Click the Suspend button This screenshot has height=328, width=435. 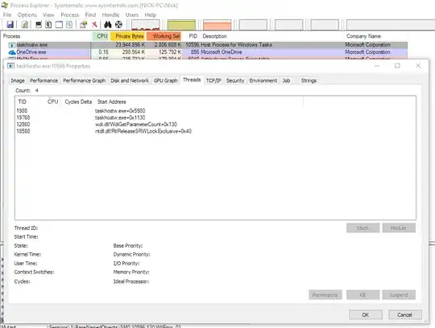tap(399, 295)
